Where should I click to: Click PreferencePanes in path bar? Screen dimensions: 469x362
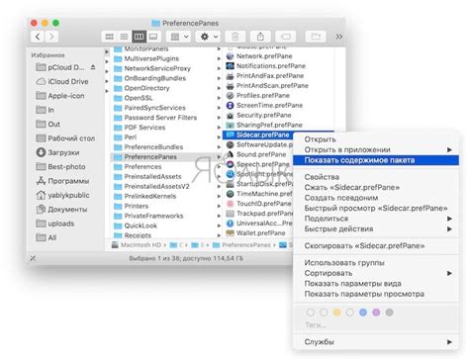pos(241,245)
